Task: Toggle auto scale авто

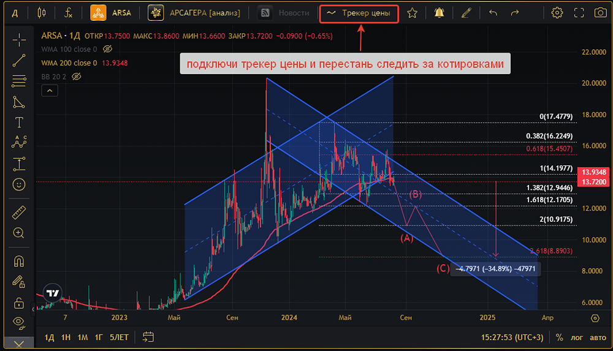Action: (598, 338)
